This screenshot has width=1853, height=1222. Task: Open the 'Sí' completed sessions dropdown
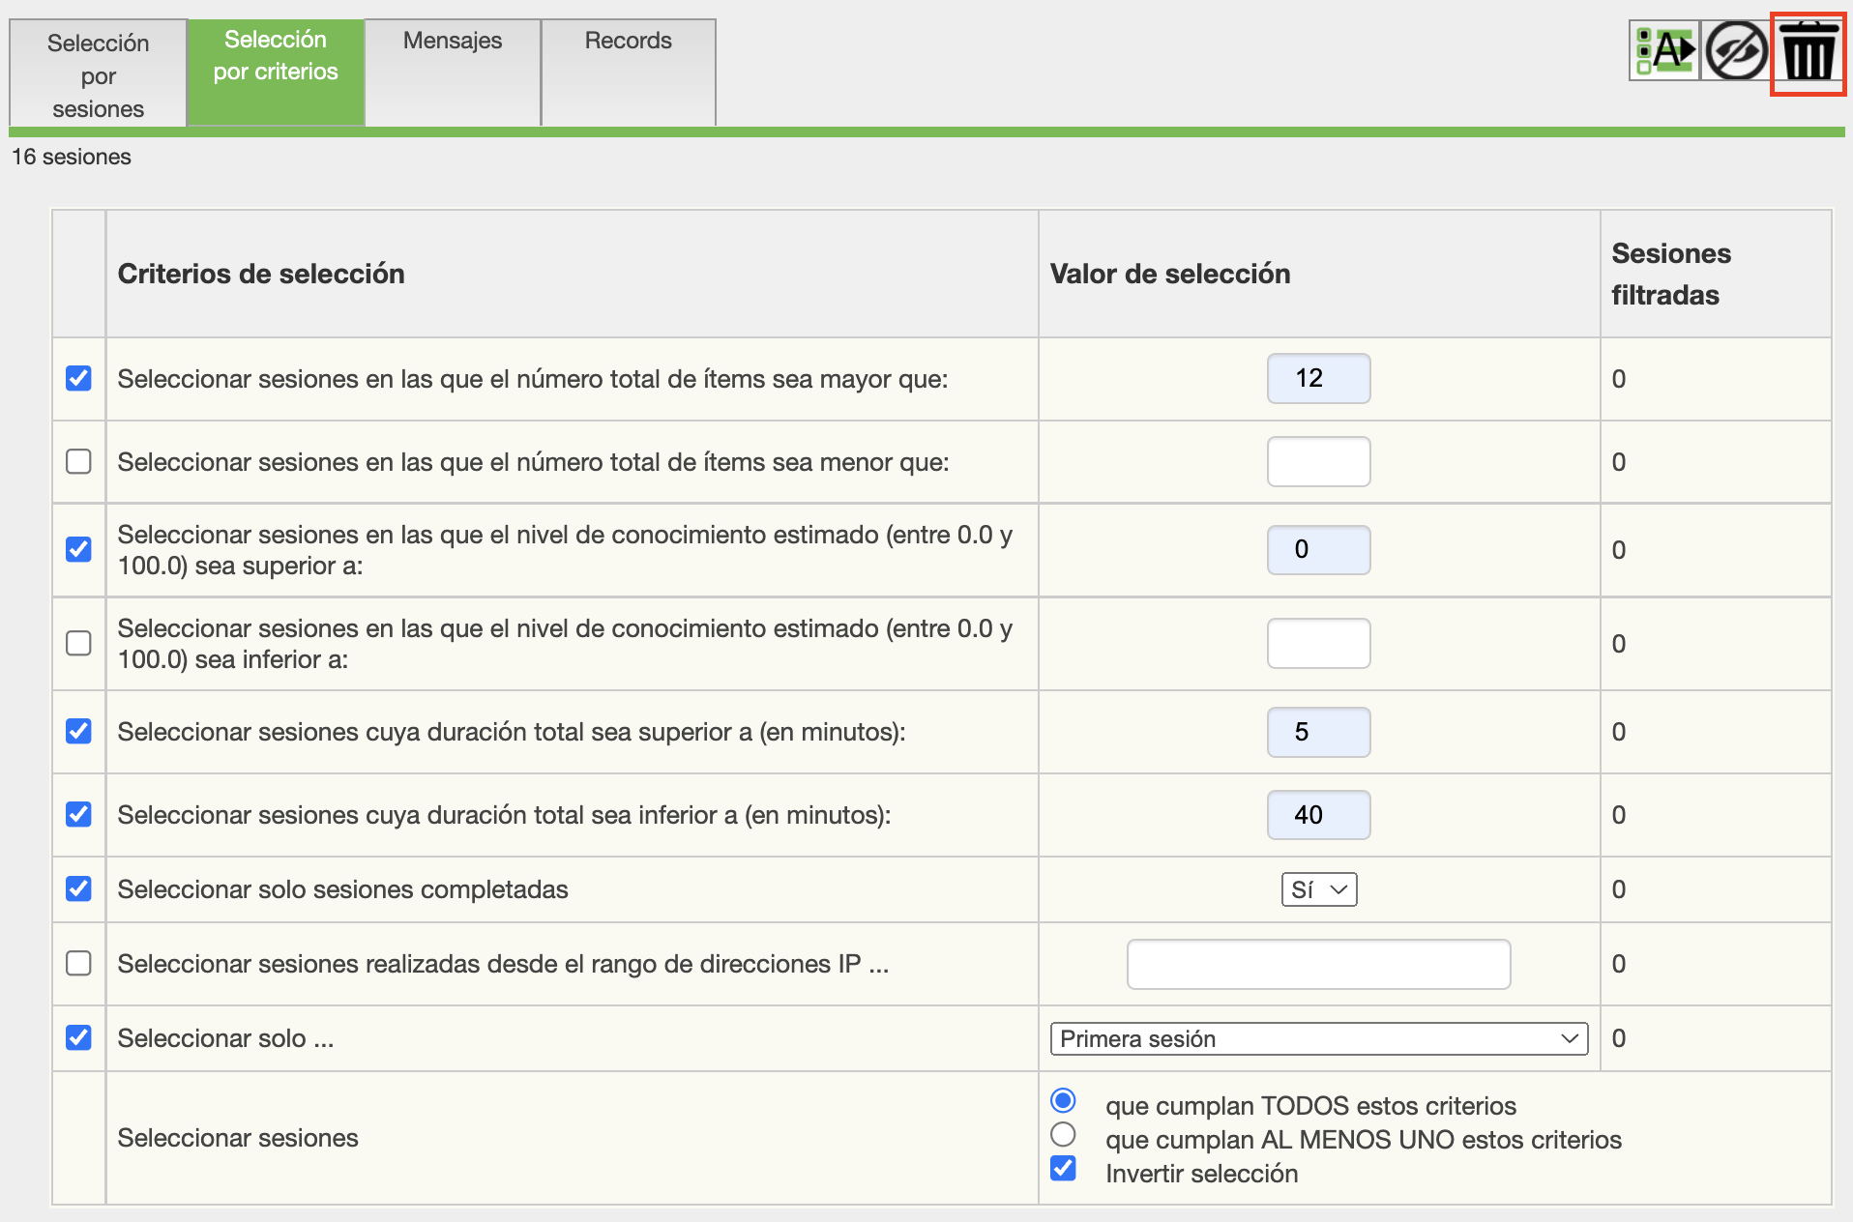(1318, 889)
